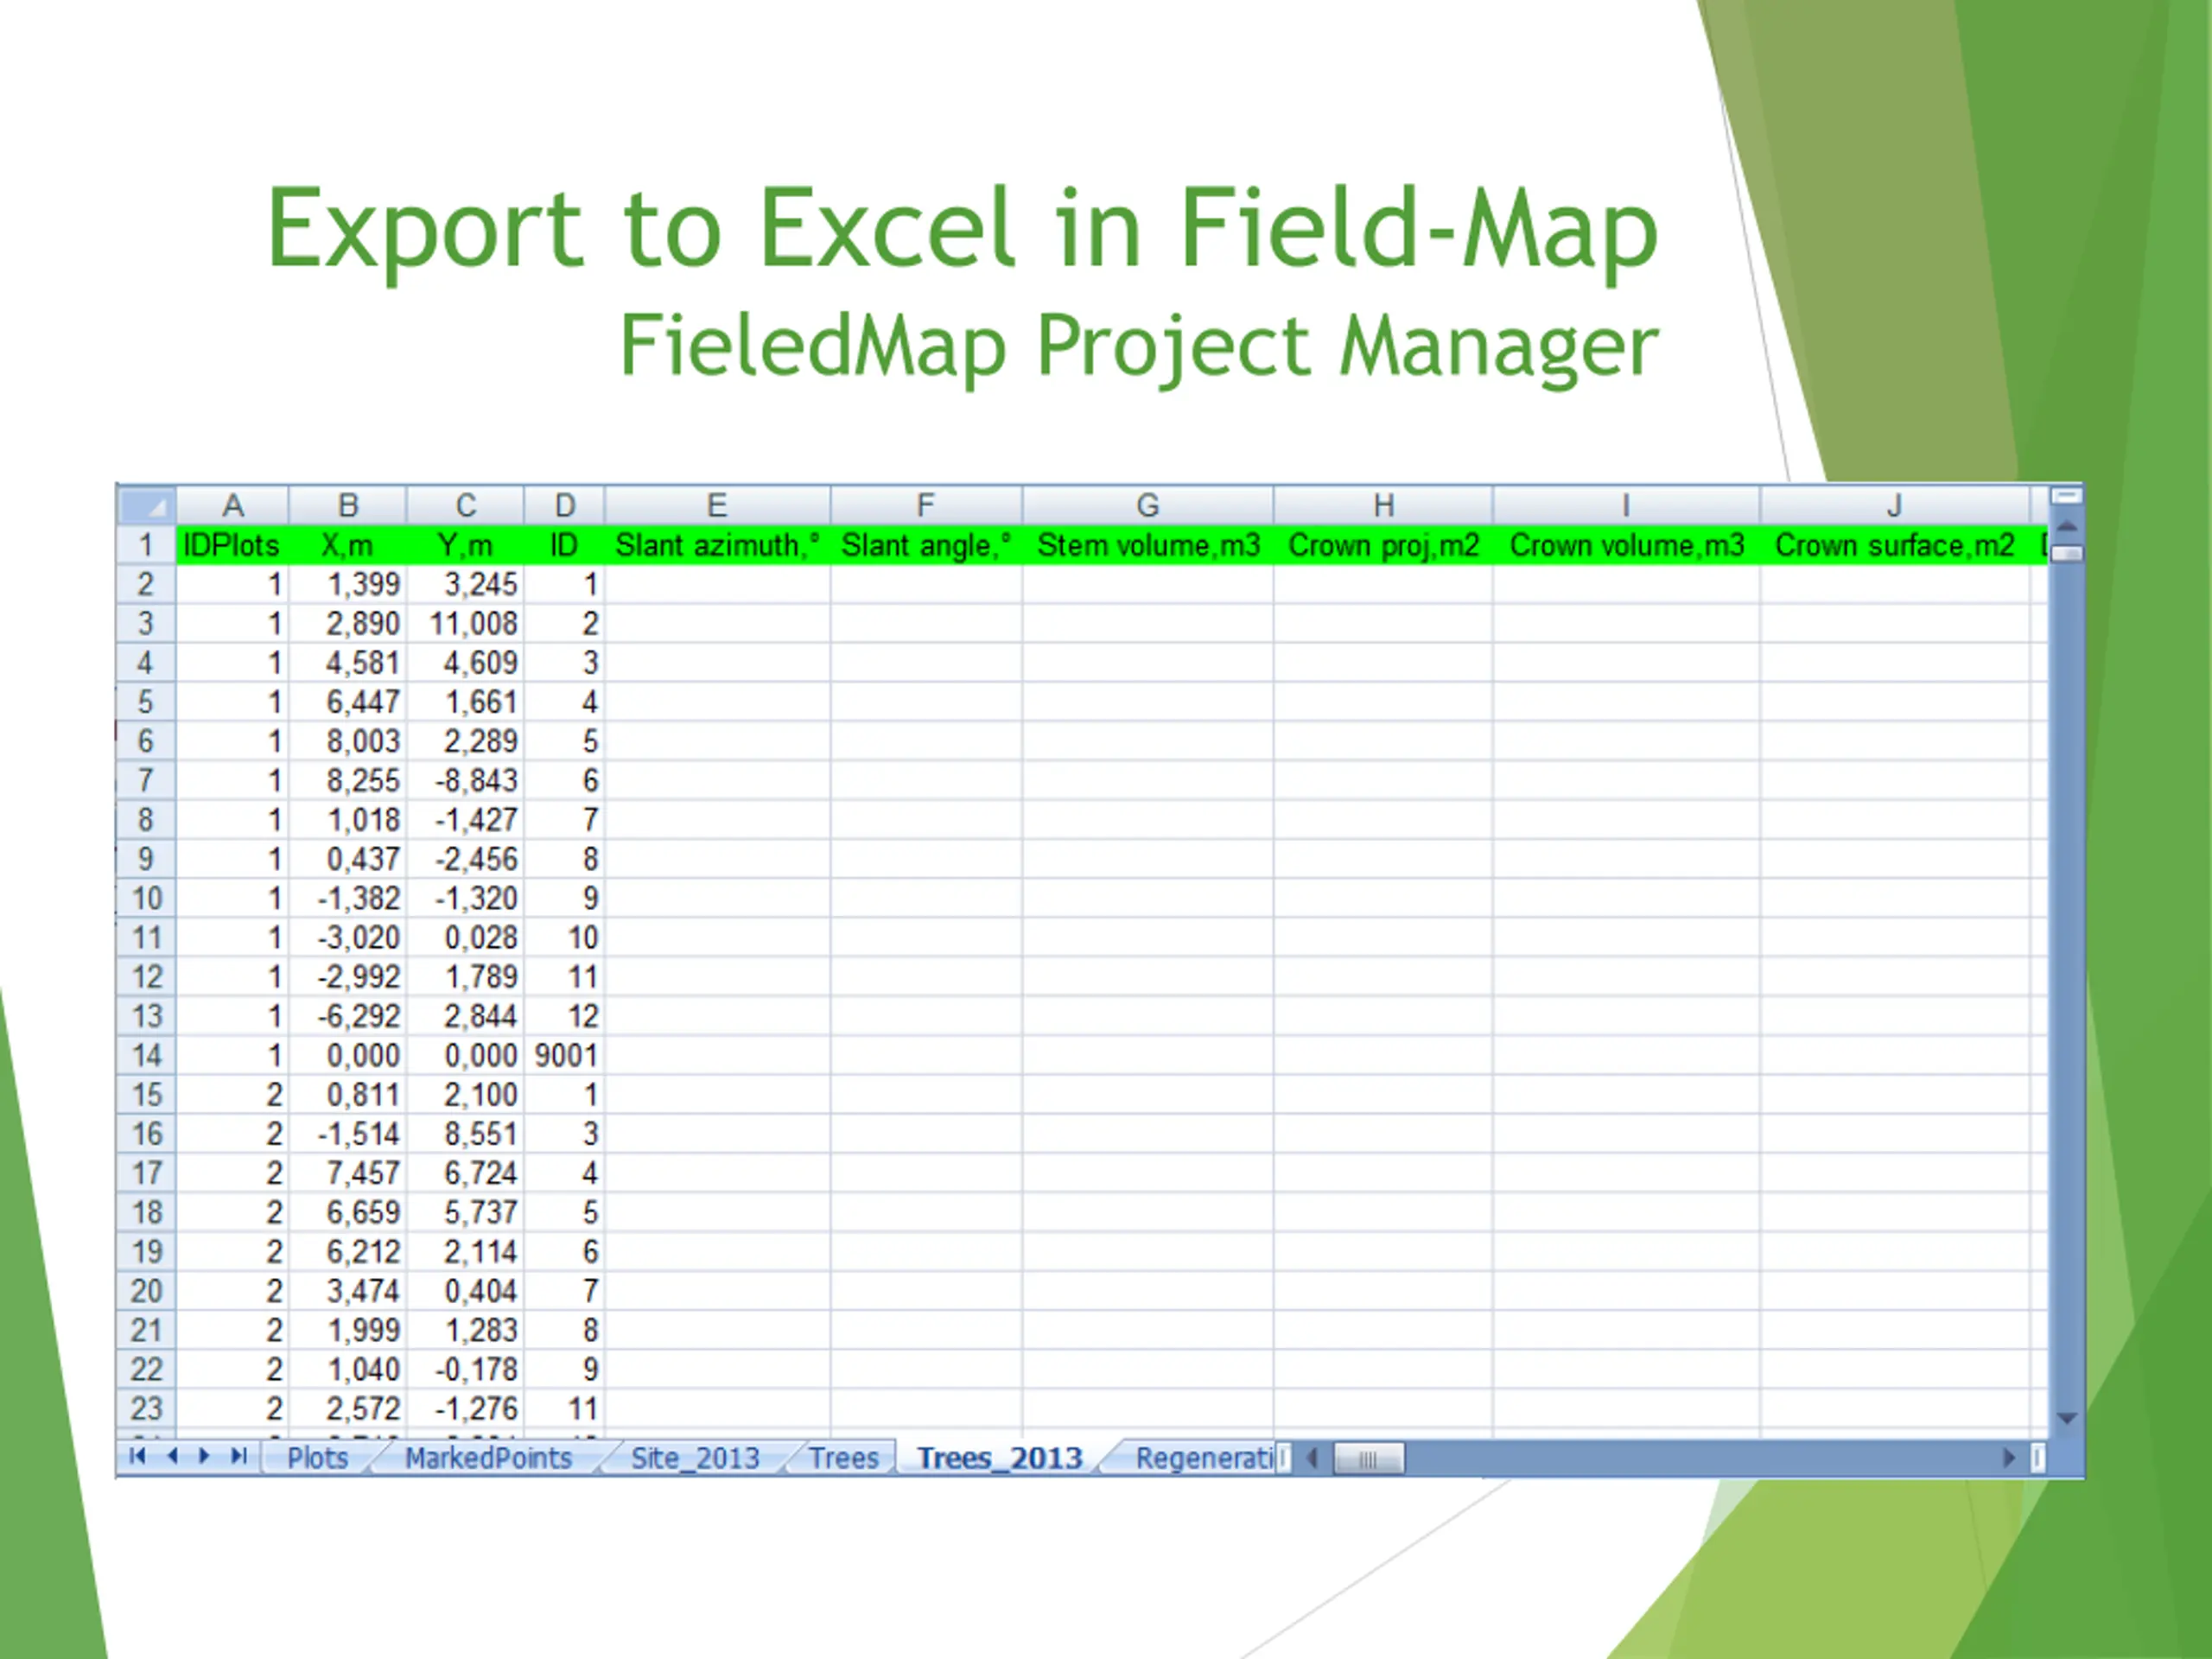
Task: Click cell with value 1,399
Action: tap(348, 584)
